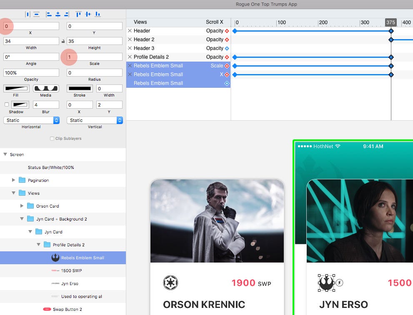The width and height of the screenshot is (413, 315).
Task: Click the red keyframe diamond on the Scale row
Action: [x=227, y=66]
